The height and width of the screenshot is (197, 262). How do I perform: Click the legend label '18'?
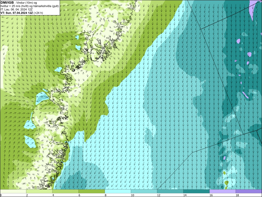coord(237,195)
